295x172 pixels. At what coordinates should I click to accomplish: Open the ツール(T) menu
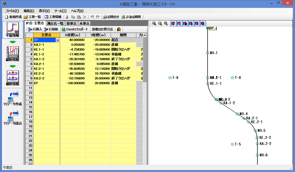click(x=60, y=11)
